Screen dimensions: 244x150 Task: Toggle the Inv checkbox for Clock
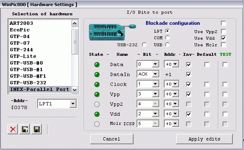tap(189, 84)
